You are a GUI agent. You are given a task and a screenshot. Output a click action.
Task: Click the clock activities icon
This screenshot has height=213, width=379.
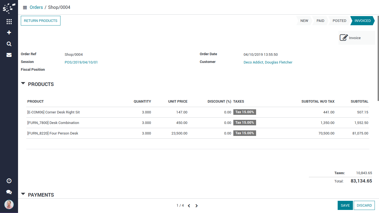pyautogui.click(x=9, y=181)
